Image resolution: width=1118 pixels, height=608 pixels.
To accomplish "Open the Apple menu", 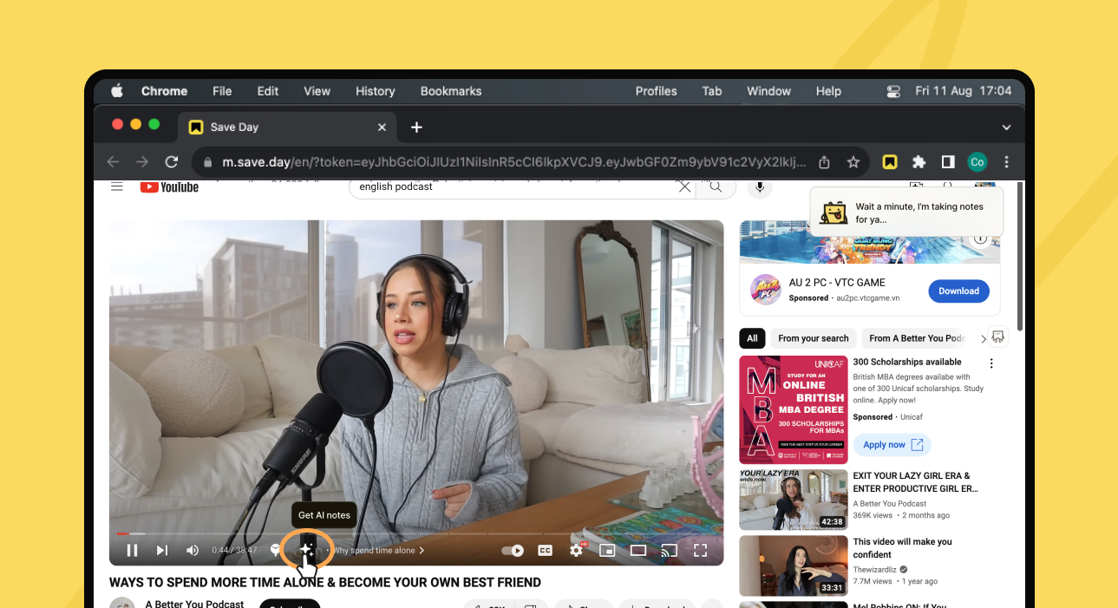I will click(117, 91).
